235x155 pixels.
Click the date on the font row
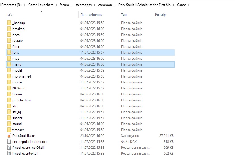(92, 52)
